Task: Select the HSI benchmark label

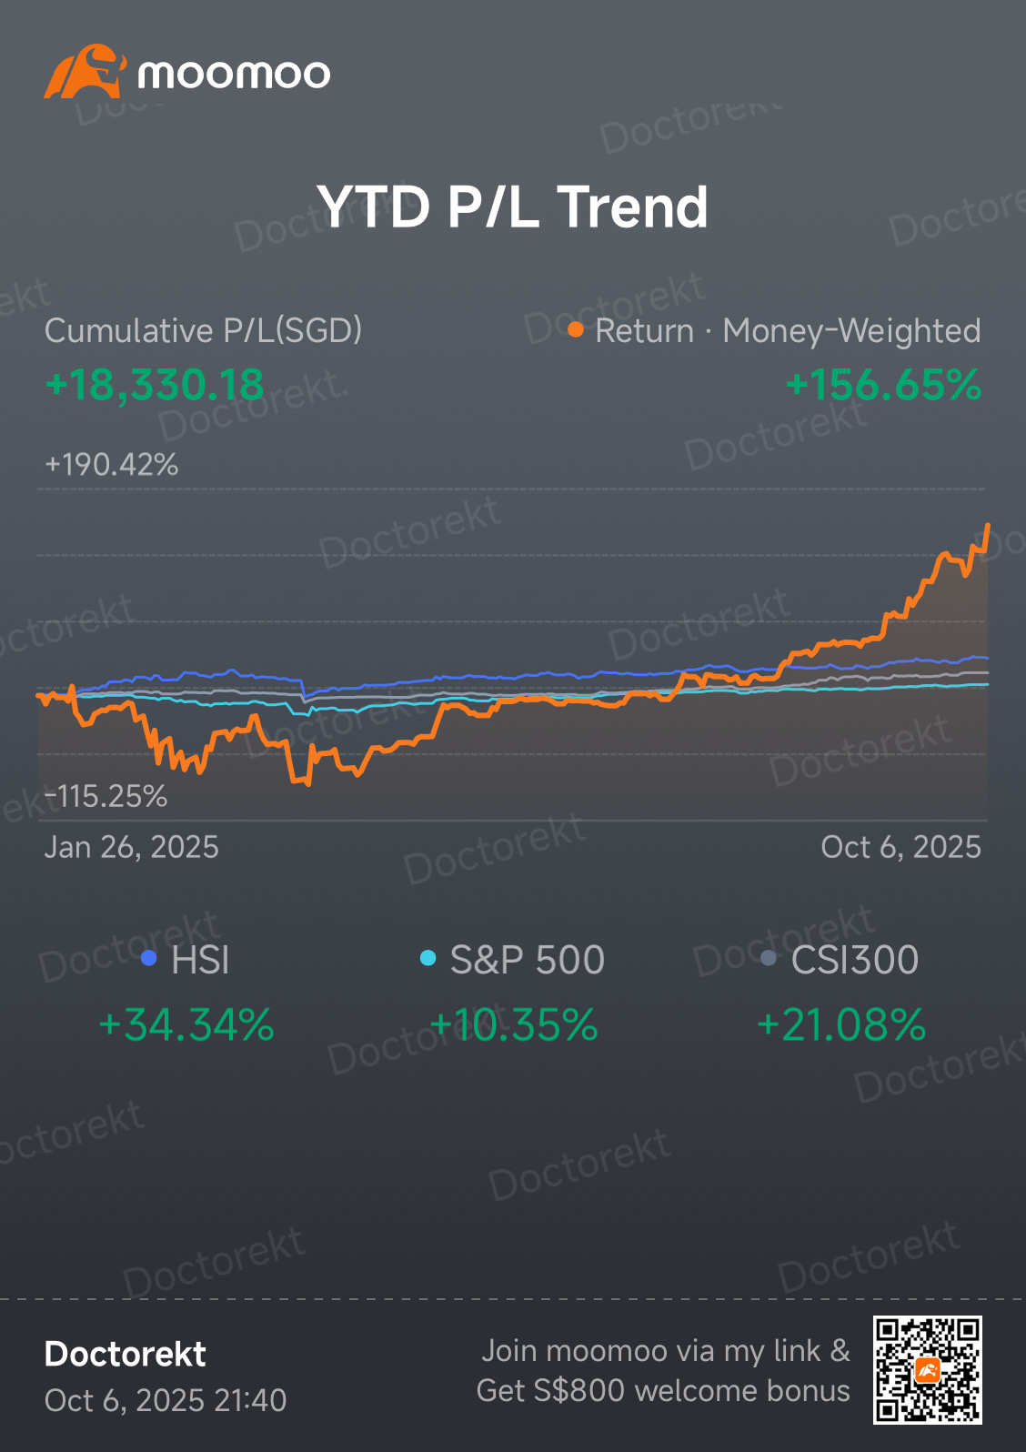Action: click(200, 960)
